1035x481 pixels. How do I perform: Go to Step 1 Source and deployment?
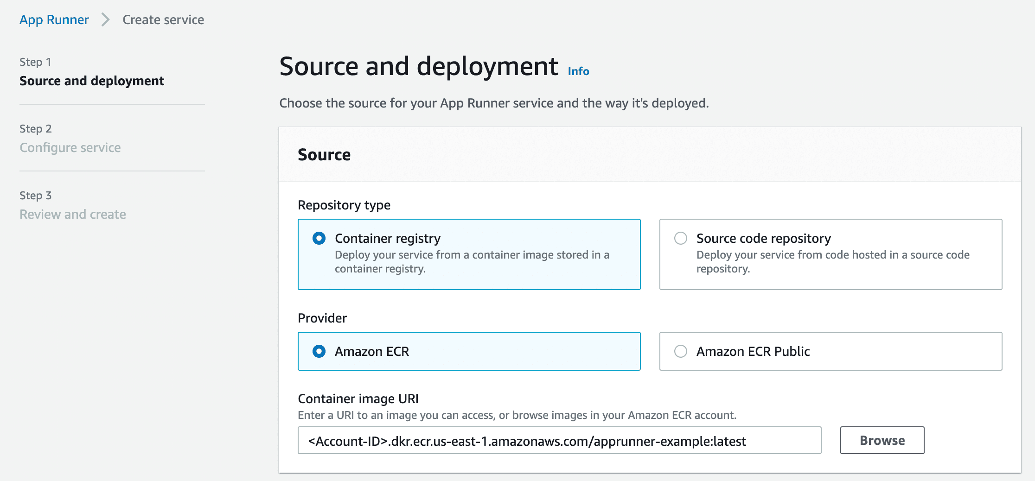[91, 81]
